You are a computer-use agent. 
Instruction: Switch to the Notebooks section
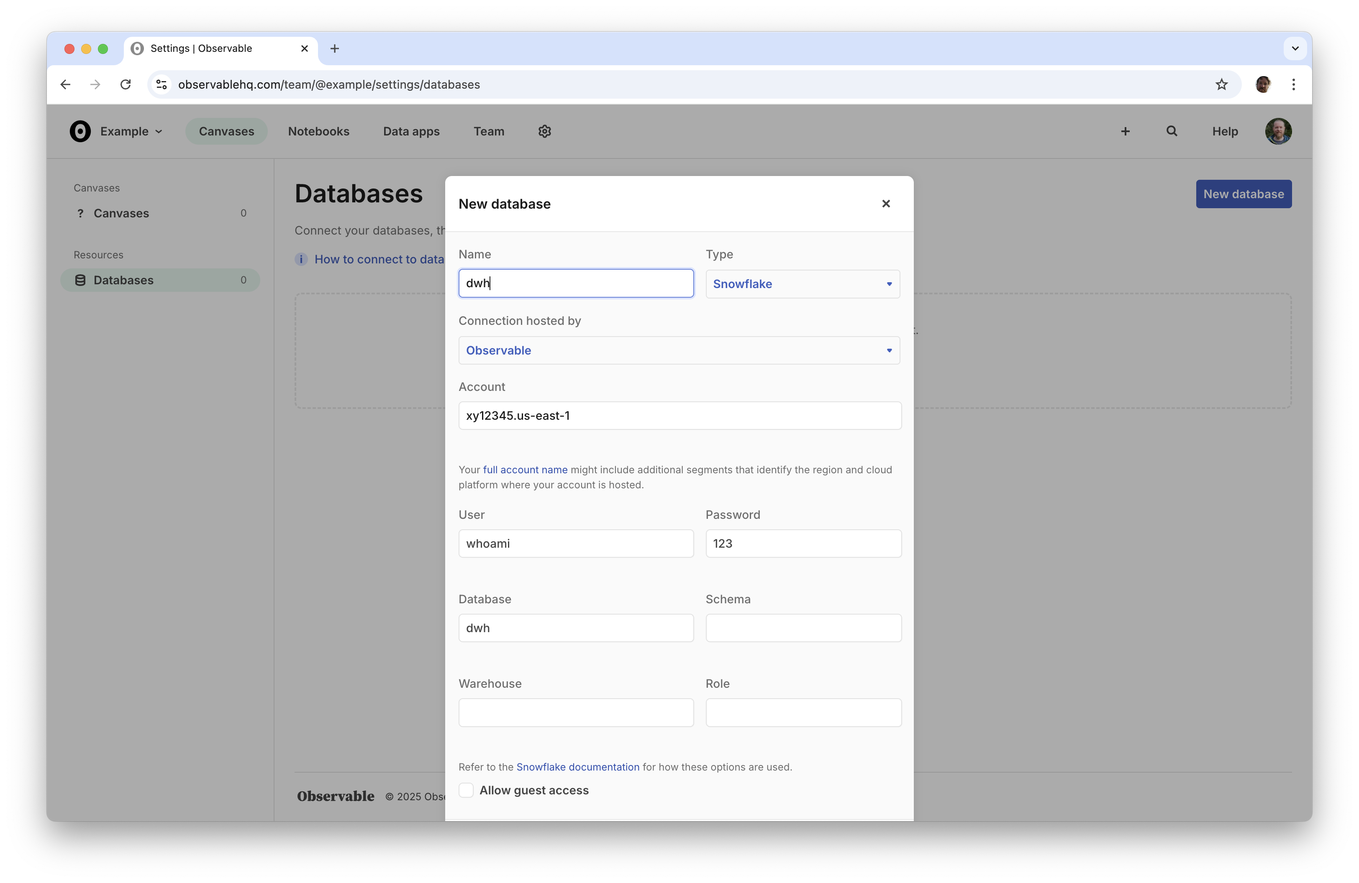pyautogui.click(x=319, y=131)
